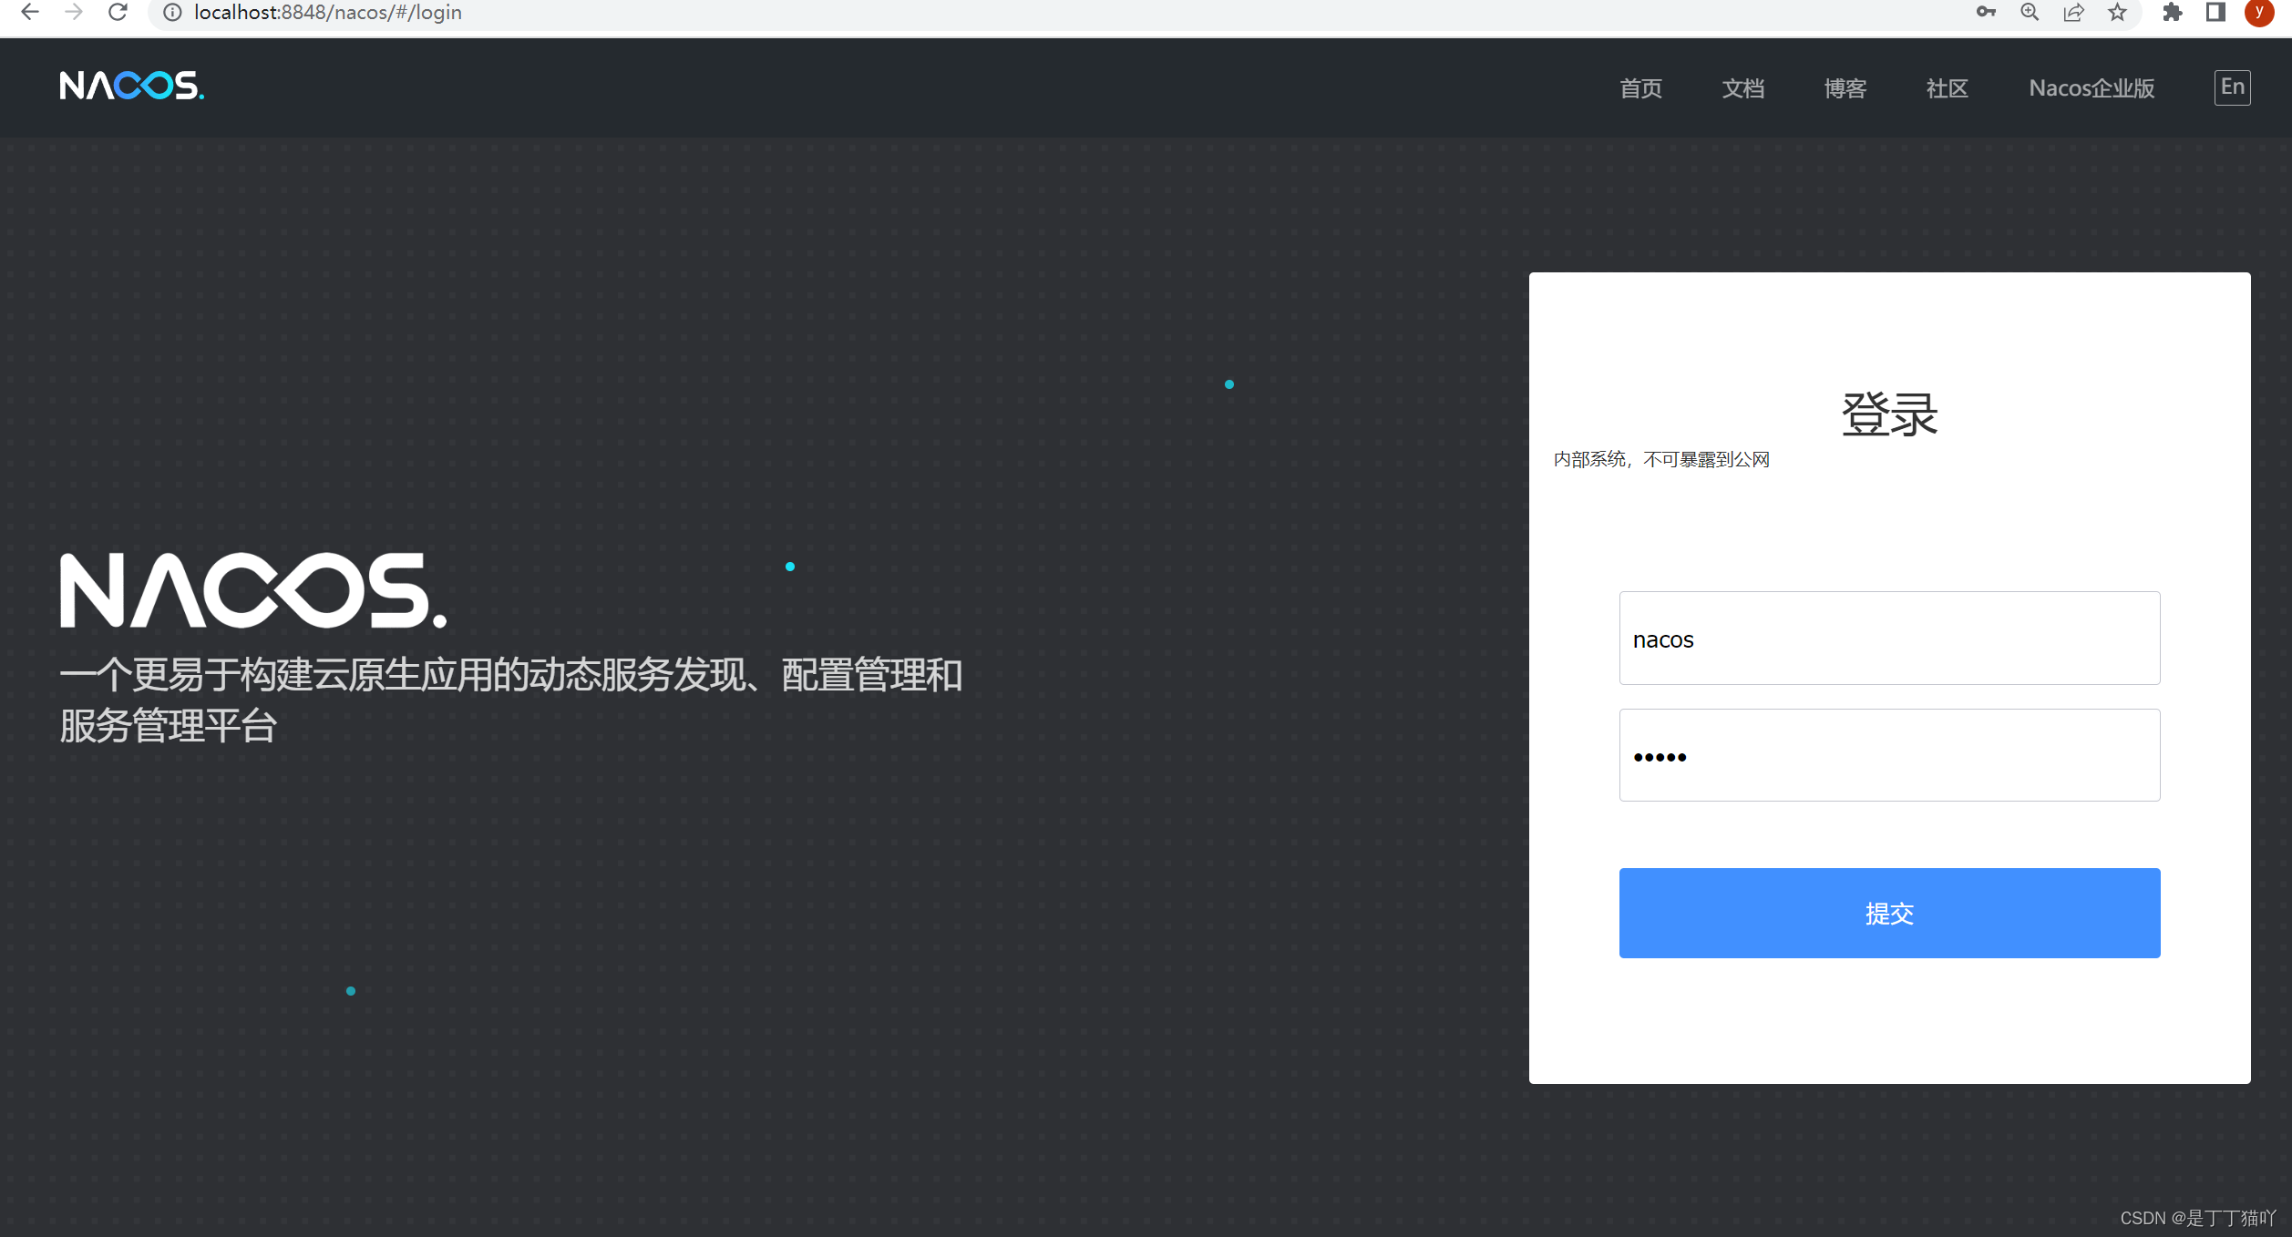The height and width of the screenshot is (1237, 2292).
Task: Go to 博客 nav link
Action: tap(1845, 88)
